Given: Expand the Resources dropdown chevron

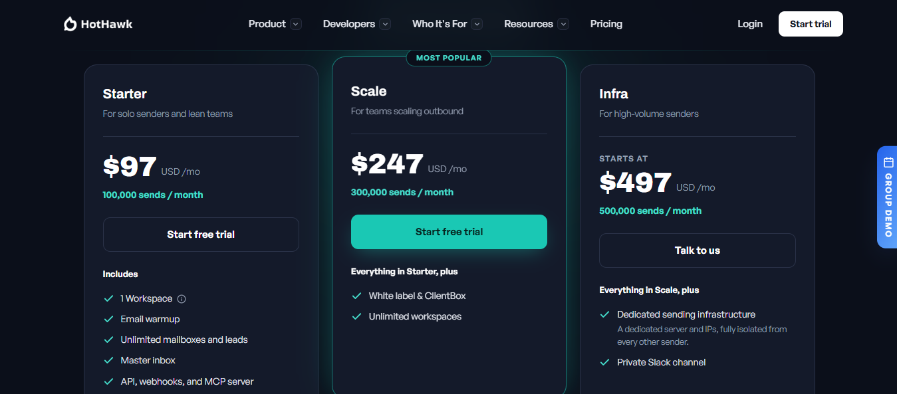Looking at the screenshot, I should pos(563,24).
